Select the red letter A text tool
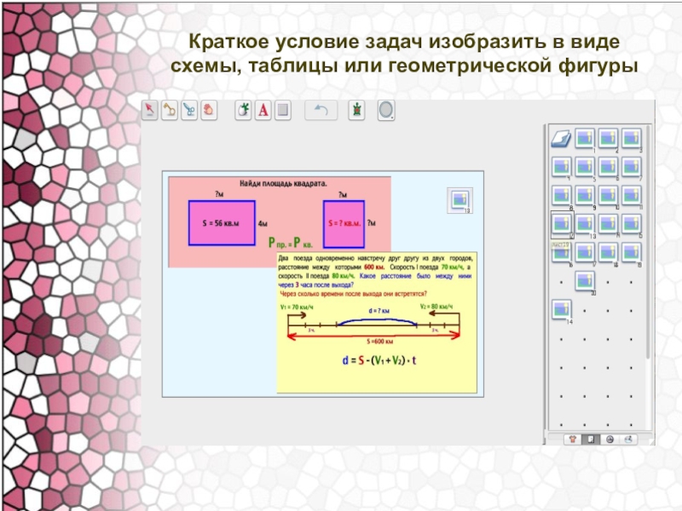 [263, 111]
